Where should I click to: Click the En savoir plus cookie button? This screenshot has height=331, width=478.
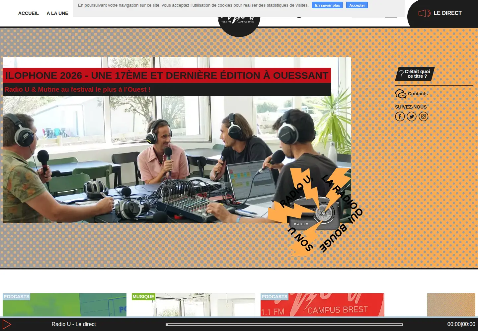(328, 5)
